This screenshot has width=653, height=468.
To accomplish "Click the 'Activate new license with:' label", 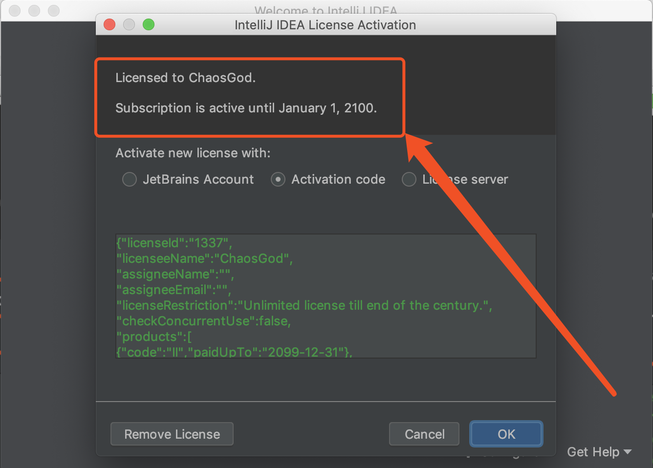I will click(193, 153).
